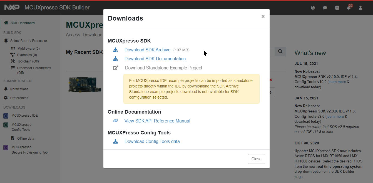Open Toolchain (Off) sidebar item

pos(28,61)
